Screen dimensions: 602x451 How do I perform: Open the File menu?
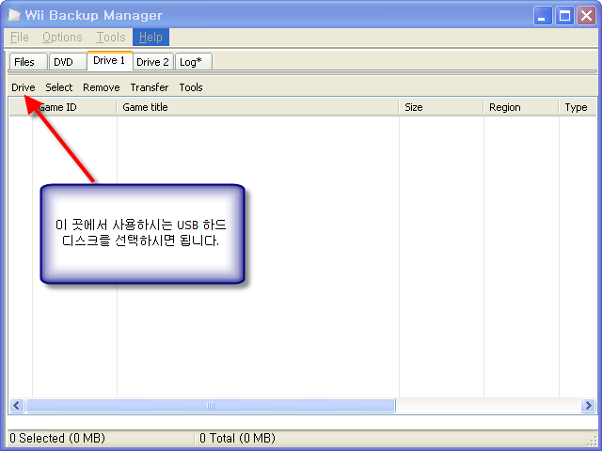pyautogui.click(x=19, y=38)
